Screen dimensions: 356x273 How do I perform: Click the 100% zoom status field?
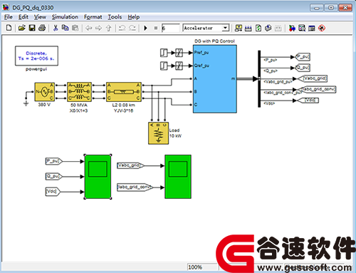(x=202, y=267)
